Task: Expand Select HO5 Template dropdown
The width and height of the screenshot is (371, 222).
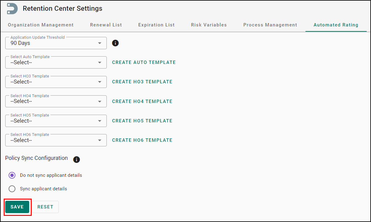Action: 56,121
